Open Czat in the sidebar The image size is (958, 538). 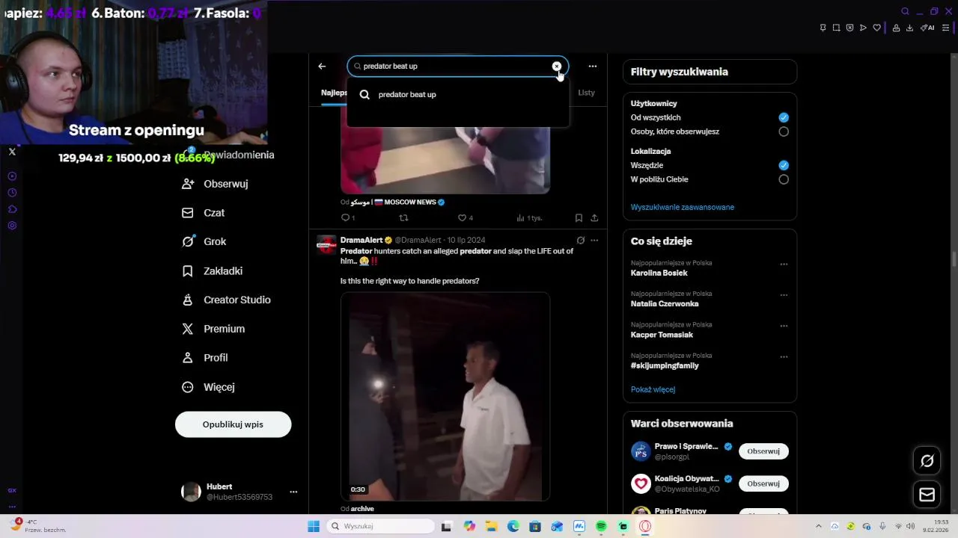(x=204, y=213)
